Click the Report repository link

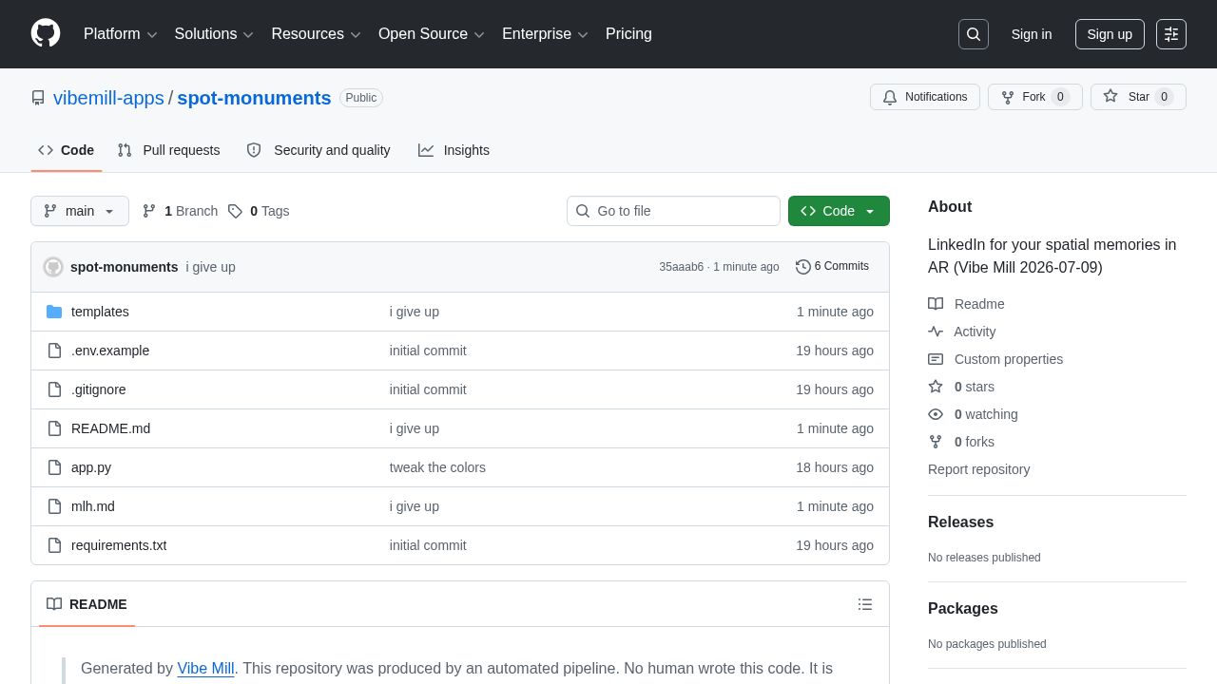[x=978, y=469]
